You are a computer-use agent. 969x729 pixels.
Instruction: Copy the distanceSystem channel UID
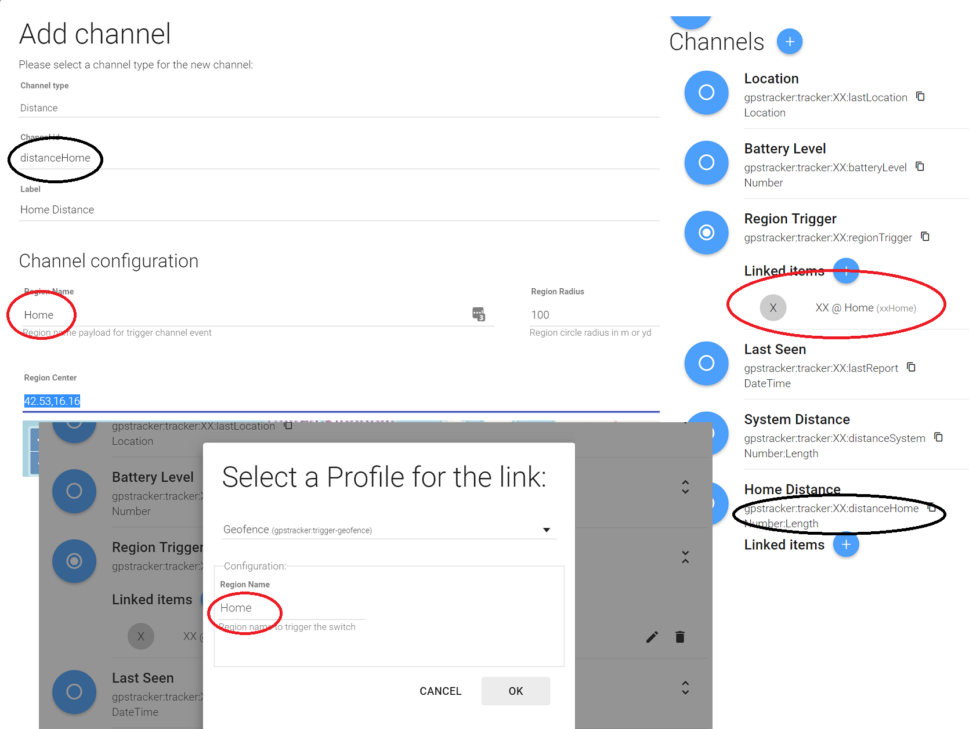[x=938, y=437]
